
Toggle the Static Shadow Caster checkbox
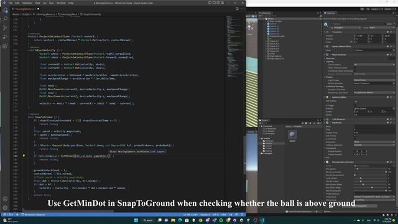tap(355, 68)
